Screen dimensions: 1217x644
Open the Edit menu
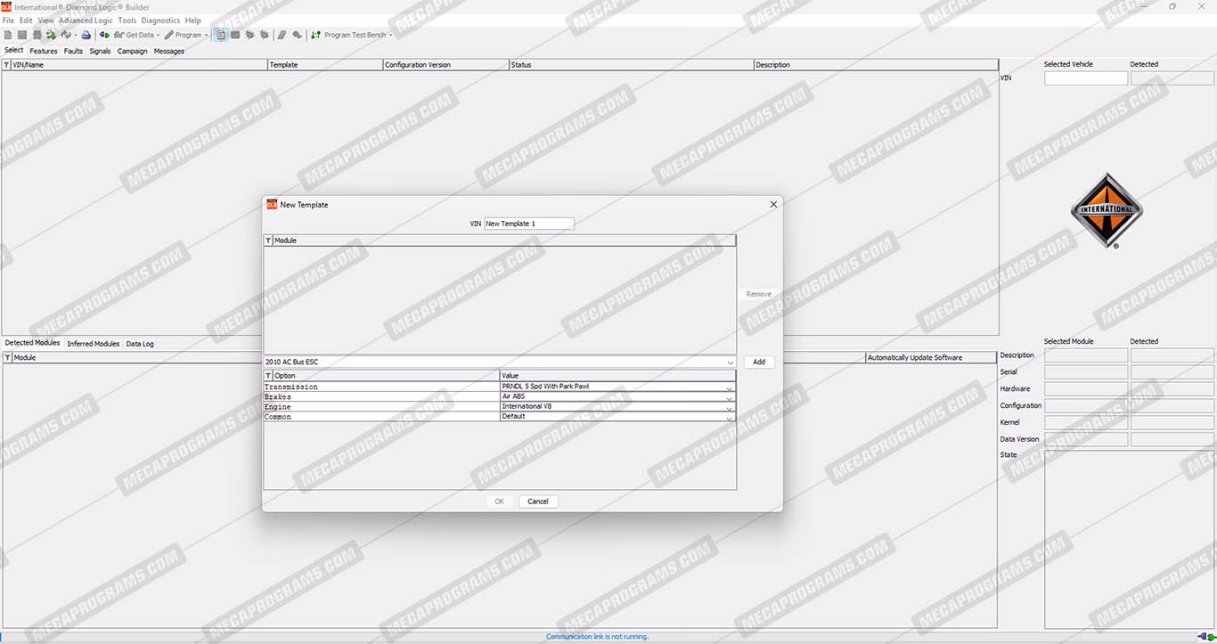pos(26,20)
